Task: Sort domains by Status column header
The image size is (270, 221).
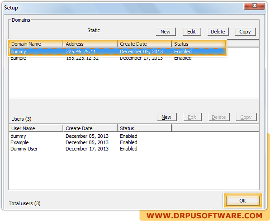Action: coord(199,44)
